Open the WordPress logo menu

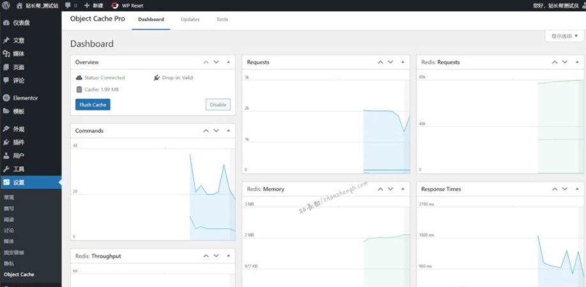6,6
